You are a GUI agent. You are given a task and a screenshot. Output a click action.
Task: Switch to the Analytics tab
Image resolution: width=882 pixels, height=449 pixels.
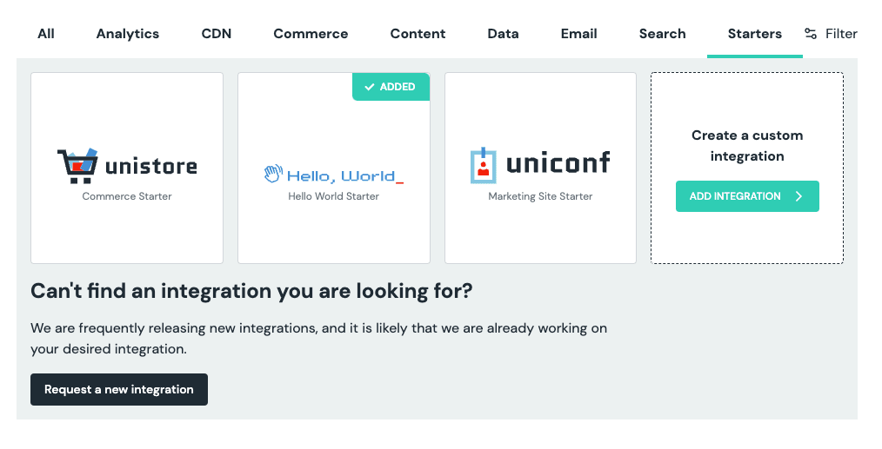(128, 34)
